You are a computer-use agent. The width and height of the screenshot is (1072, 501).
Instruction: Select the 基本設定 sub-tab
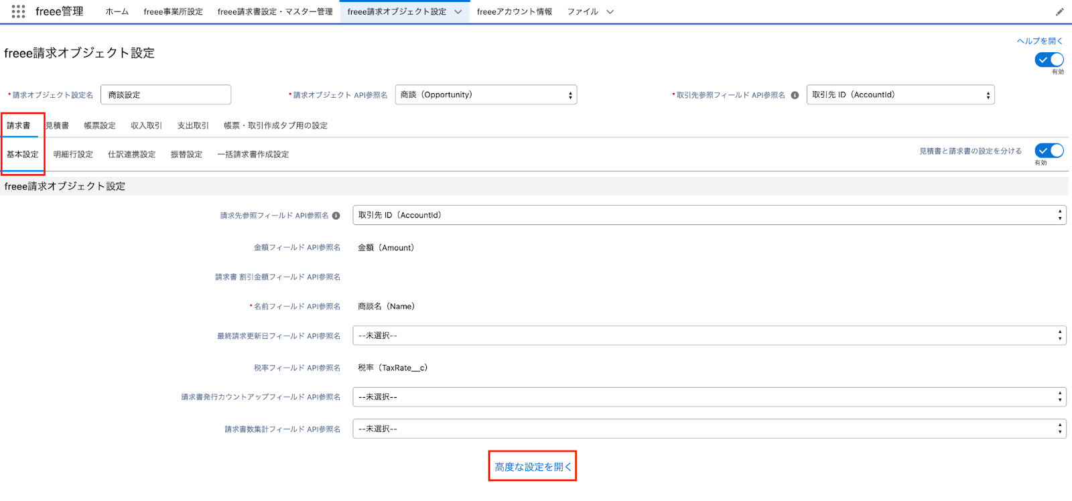[x=23, y=154]
